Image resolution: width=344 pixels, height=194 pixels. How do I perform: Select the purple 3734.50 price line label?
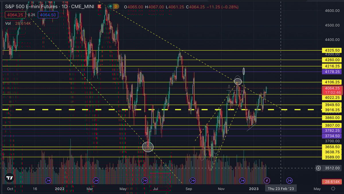[x=332, y=136]
